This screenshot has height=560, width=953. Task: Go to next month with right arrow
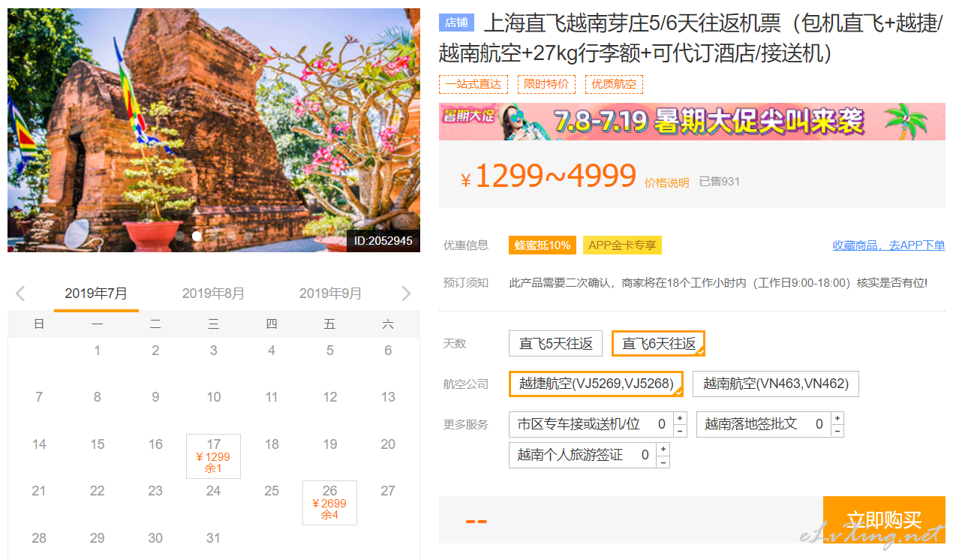point(406,294)
